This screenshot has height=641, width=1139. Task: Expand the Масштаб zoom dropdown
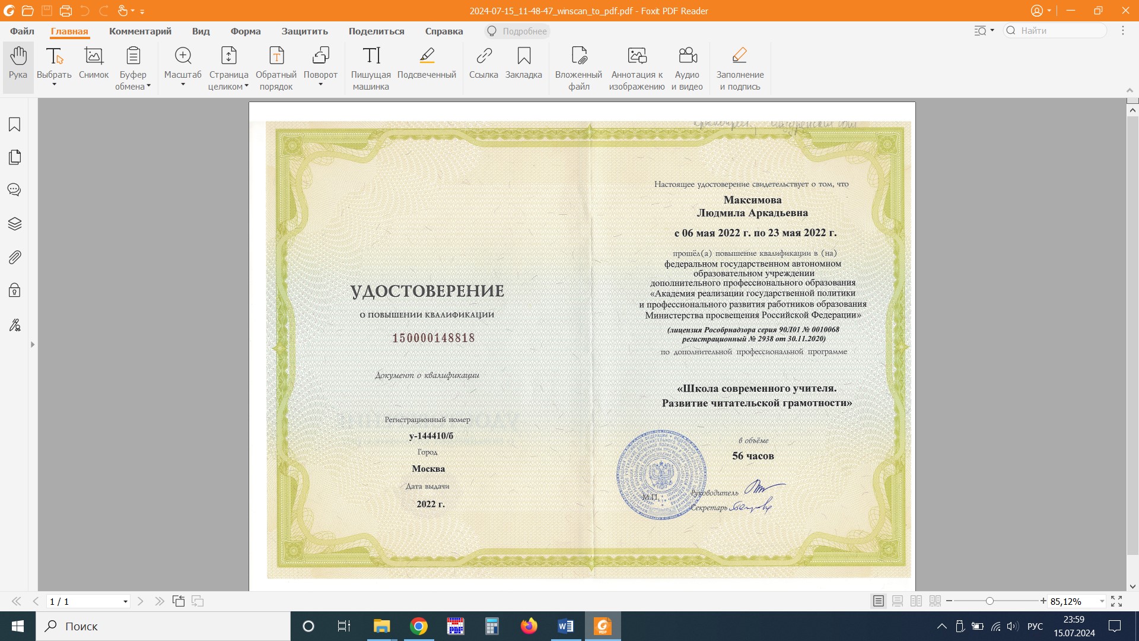(183, 85)
